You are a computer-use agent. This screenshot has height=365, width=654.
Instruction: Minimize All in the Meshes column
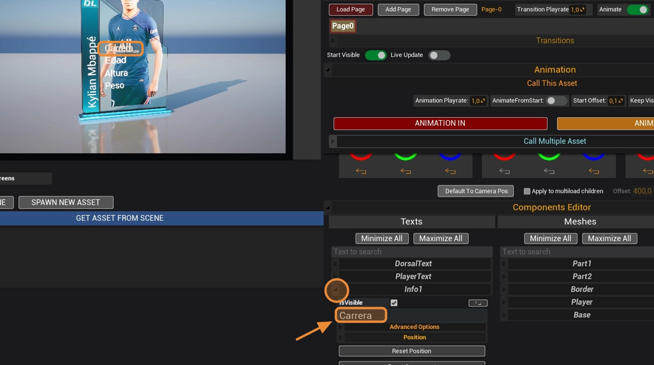coord(551,238)
